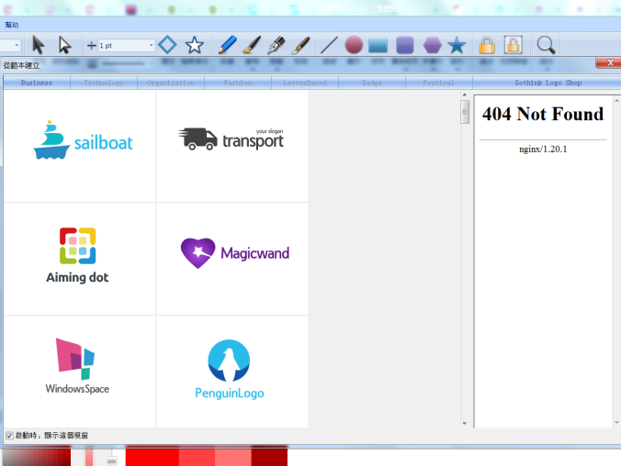Click the magnifier zoom tool
Viewport: 621px width, 466px height.
point(546,45)
